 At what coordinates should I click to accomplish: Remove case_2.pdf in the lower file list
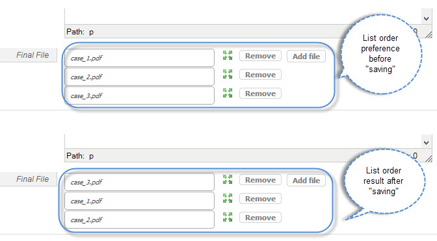tap(260, 218)
